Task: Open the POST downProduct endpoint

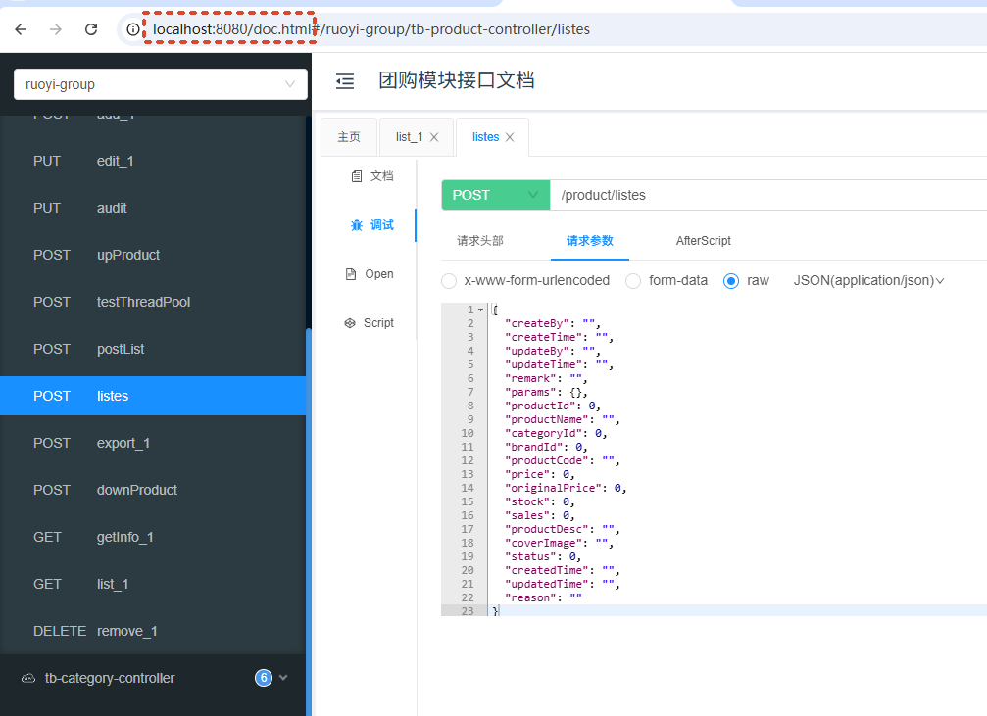Action: tap(153, 490)
